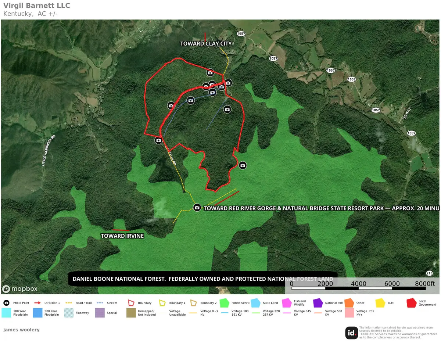441x341 pixels.
Task: Click the 6000 scale bar label
Action: [392, 284]
